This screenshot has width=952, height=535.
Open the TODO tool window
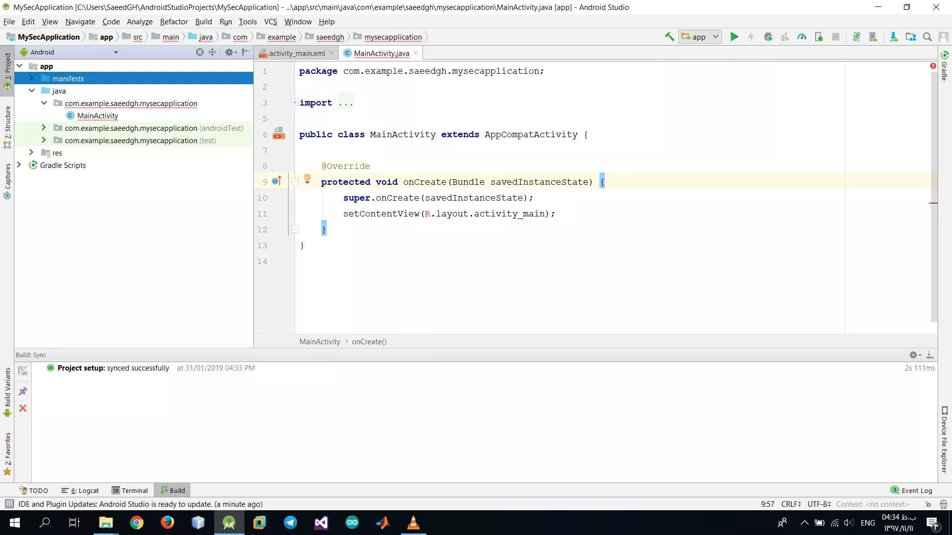33,490
